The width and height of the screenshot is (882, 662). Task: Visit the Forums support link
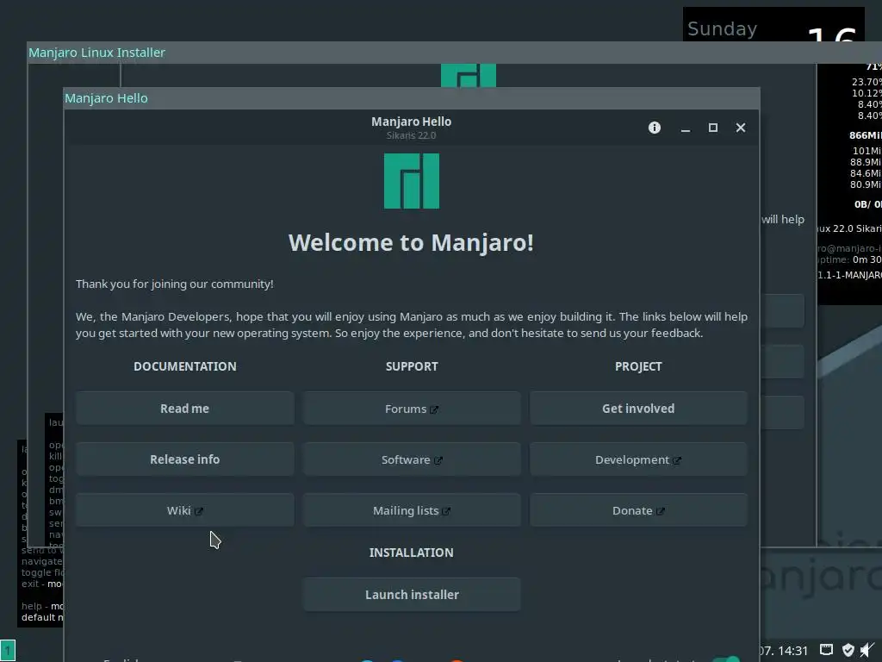(412, 409)
